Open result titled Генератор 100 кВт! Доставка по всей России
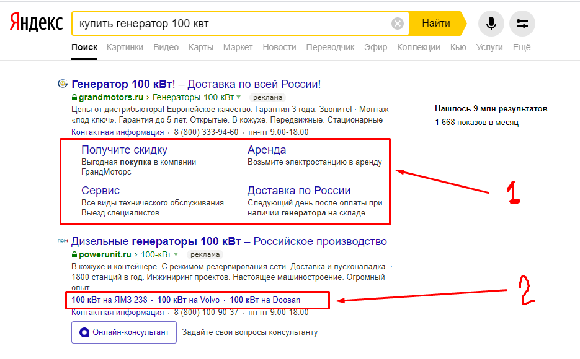This screenshot has width=580, height=359. coord(196,84)
